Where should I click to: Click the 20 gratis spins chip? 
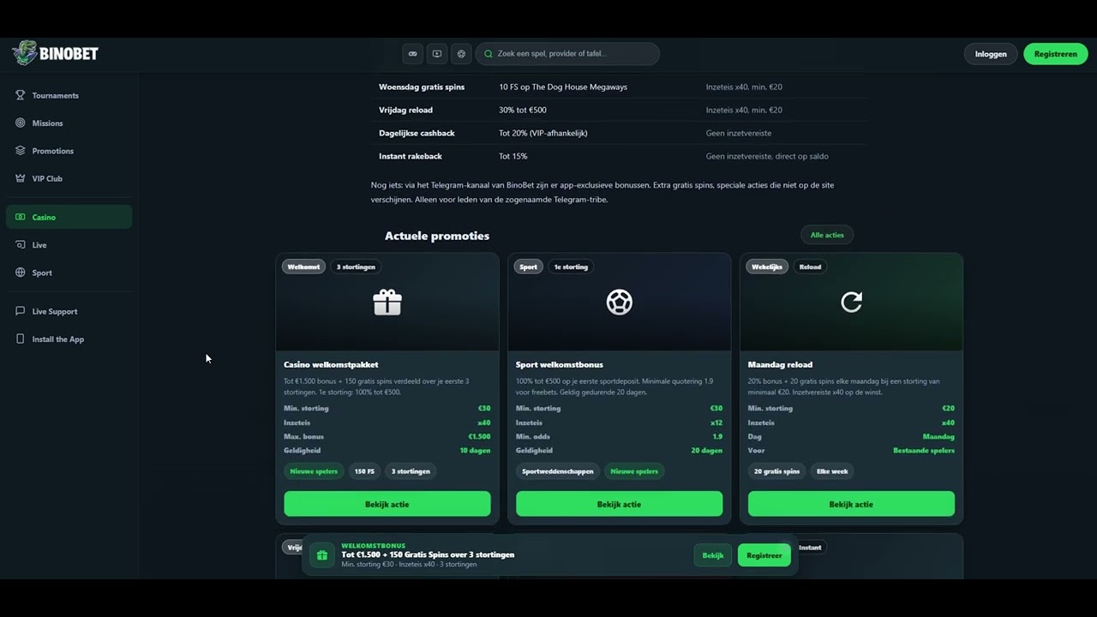tap(776, 471)
